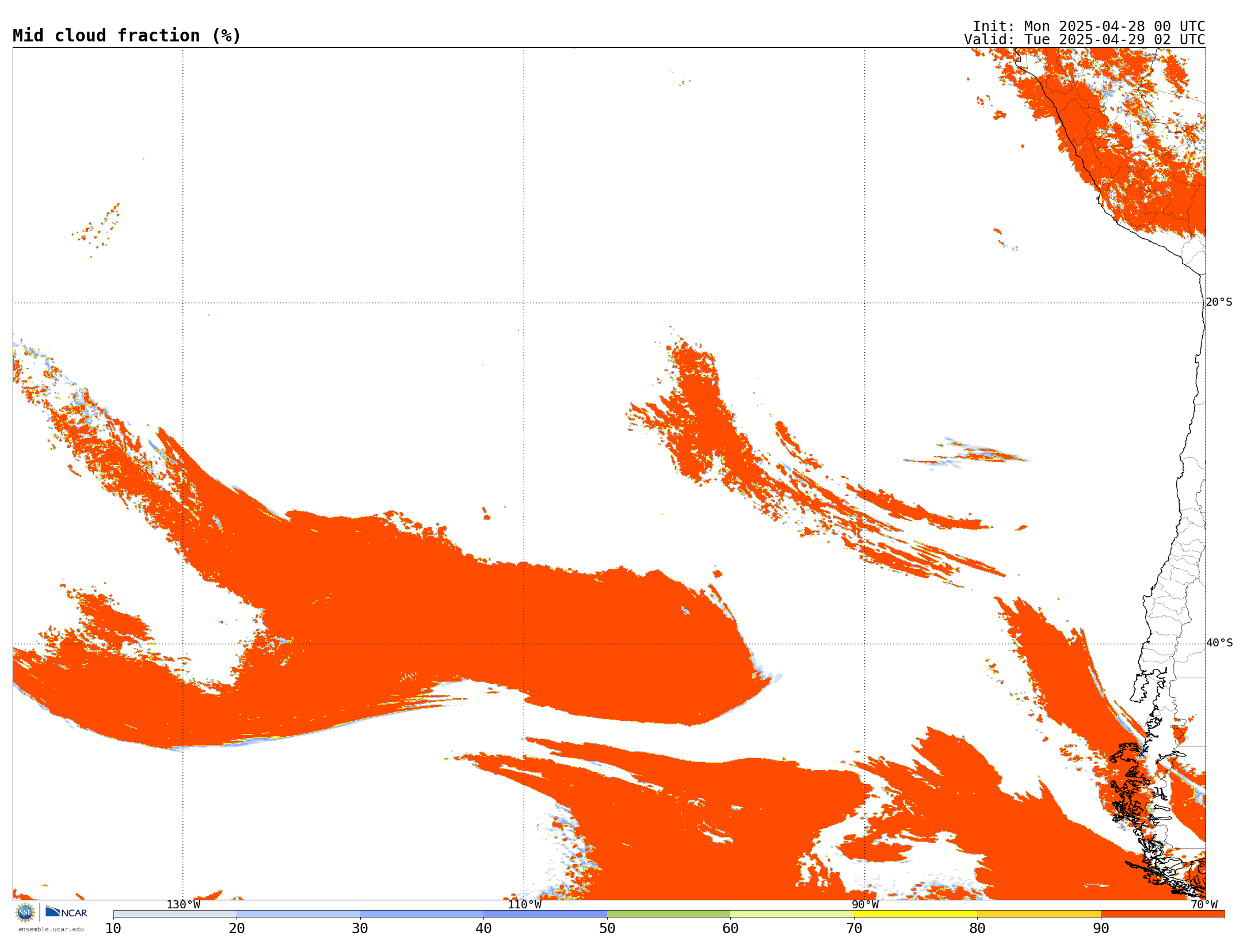1243x936 pixels.
Task: Click the 40-50 periwinkle colorbar segment
Action: coord(545,914)
